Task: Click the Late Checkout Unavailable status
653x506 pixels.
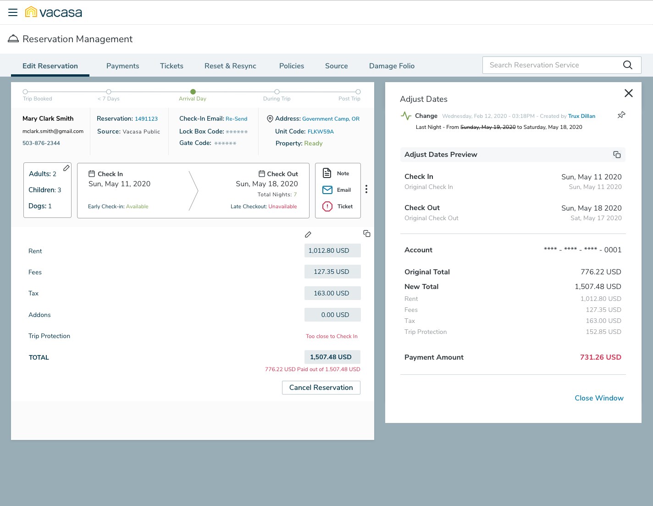Action: tap(282, 206)
